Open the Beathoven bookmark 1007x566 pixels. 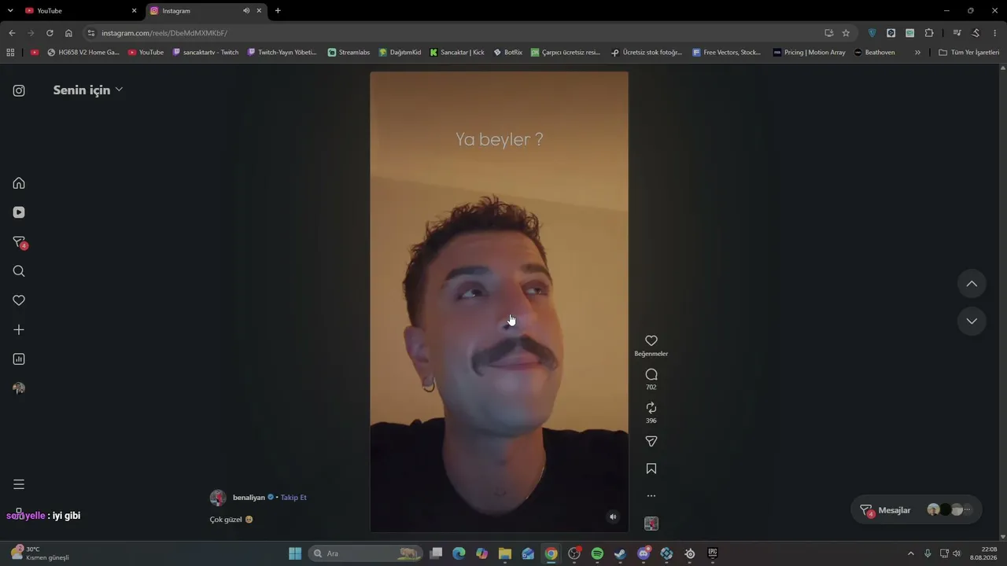874,53
